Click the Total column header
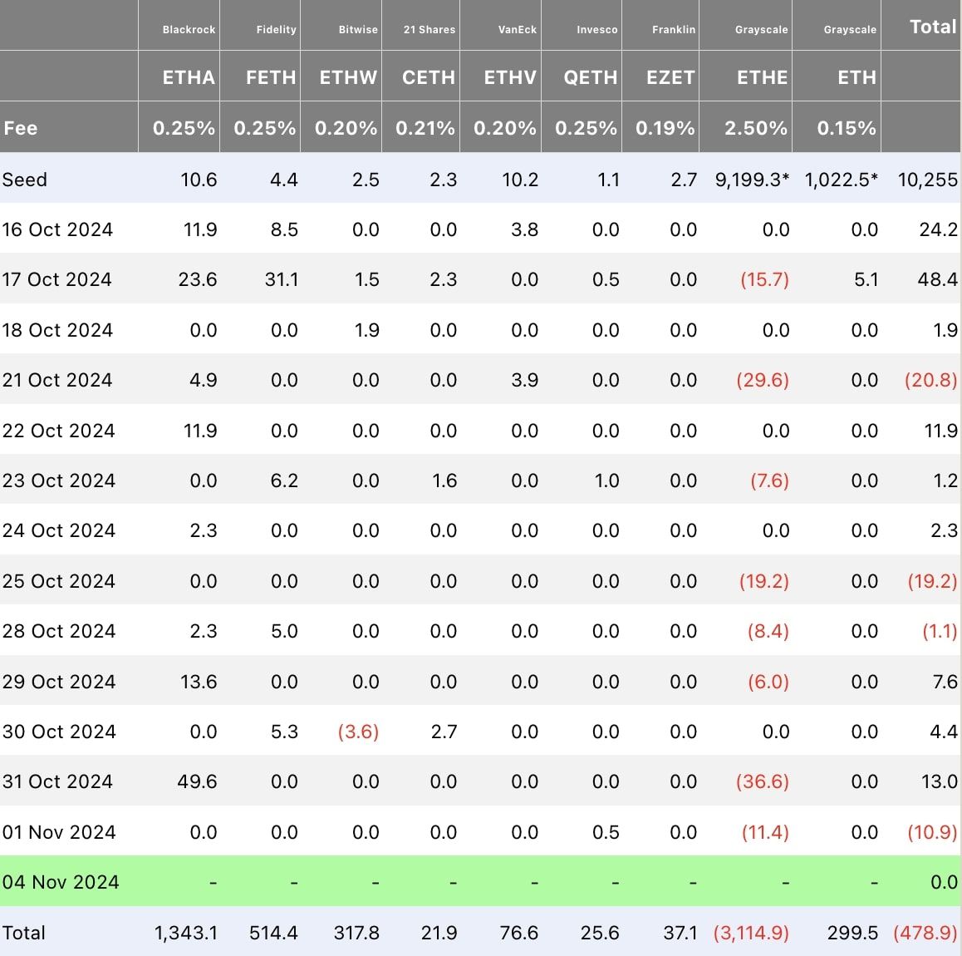962x956 pixels. point(933,27)
